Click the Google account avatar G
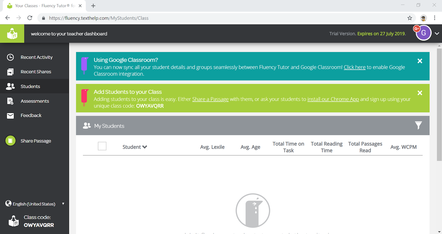The height and width of the screenshot is (234, 442). click(423, 33)
